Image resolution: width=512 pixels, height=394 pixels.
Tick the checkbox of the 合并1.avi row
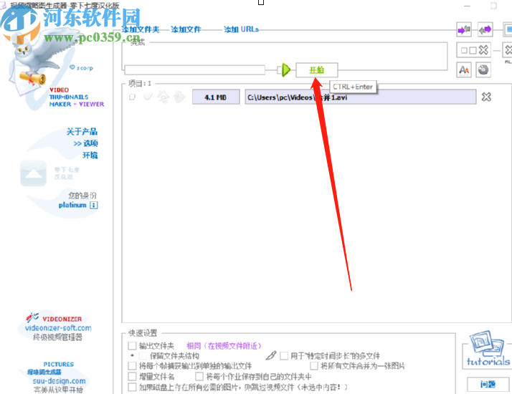132,97
